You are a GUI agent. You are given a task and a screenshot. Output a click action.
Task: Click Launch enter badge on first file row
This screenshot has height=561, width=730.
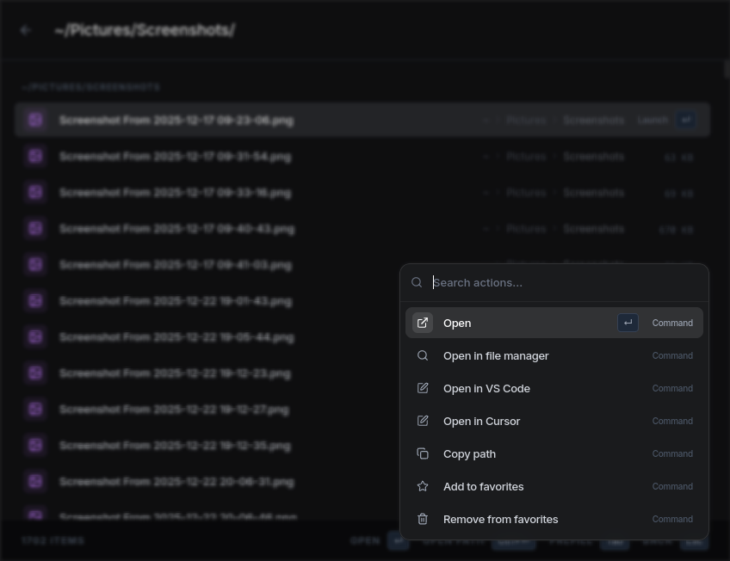[x=686, y=120]
